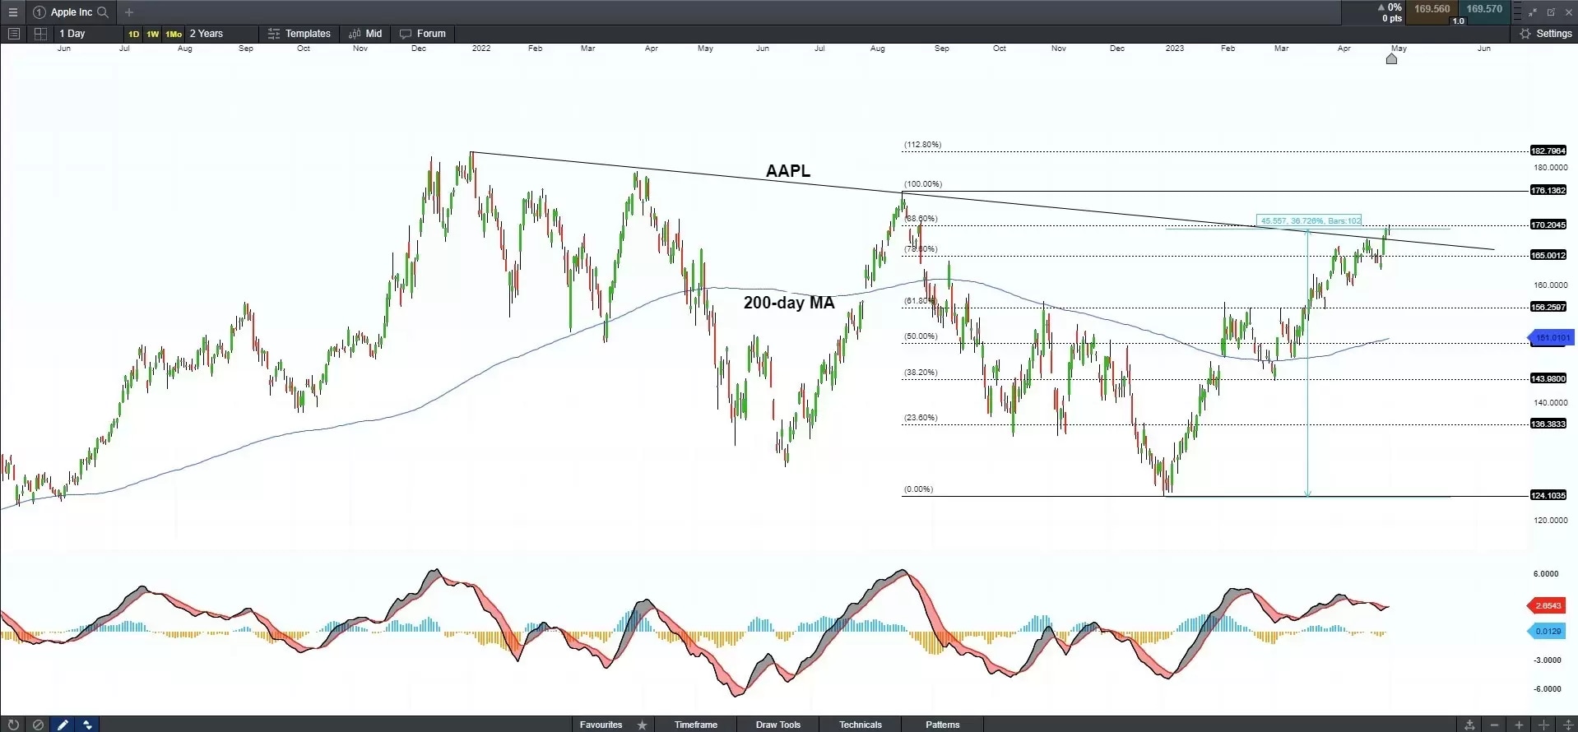Viewport: 1578px width, 732px height.
Task: Click the 170.2045 Fibonacci price label
Action: pyautogui.click(x=1548, y=225)
